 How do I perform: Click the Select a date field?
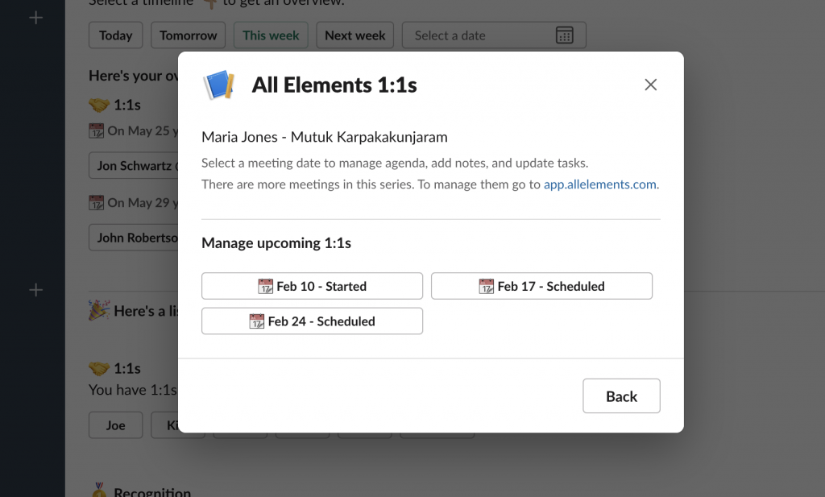pos(494,35)
